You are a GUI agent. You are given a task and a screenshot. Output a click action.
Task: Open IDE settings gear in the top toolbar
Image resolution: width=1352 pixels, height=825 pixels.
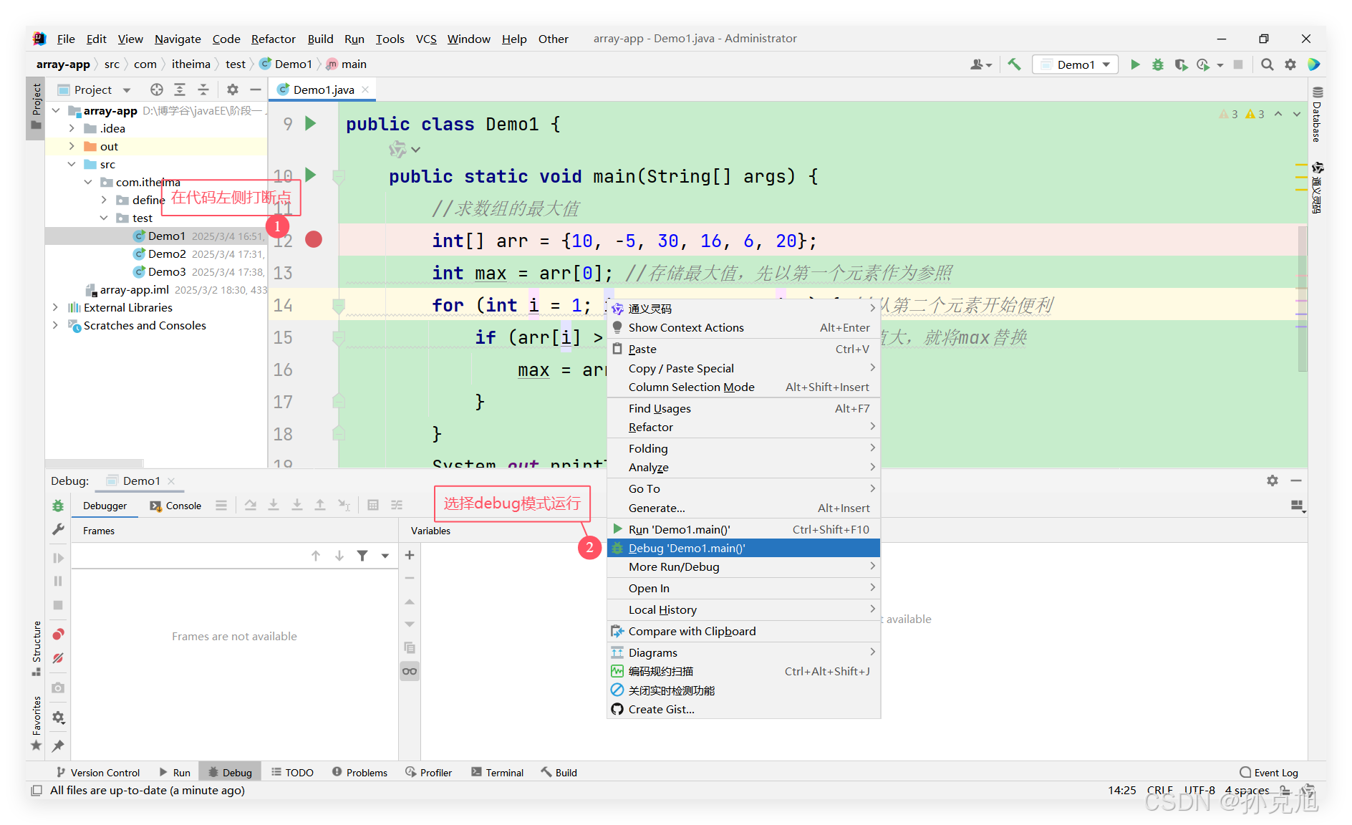click(x=1290, y=64)
